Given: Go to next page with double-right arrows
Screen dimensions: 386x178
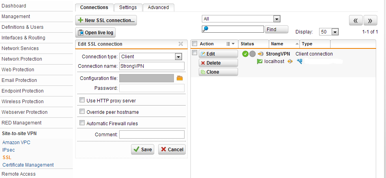Looking at the screenshot, I should click(x=370, y=21).
